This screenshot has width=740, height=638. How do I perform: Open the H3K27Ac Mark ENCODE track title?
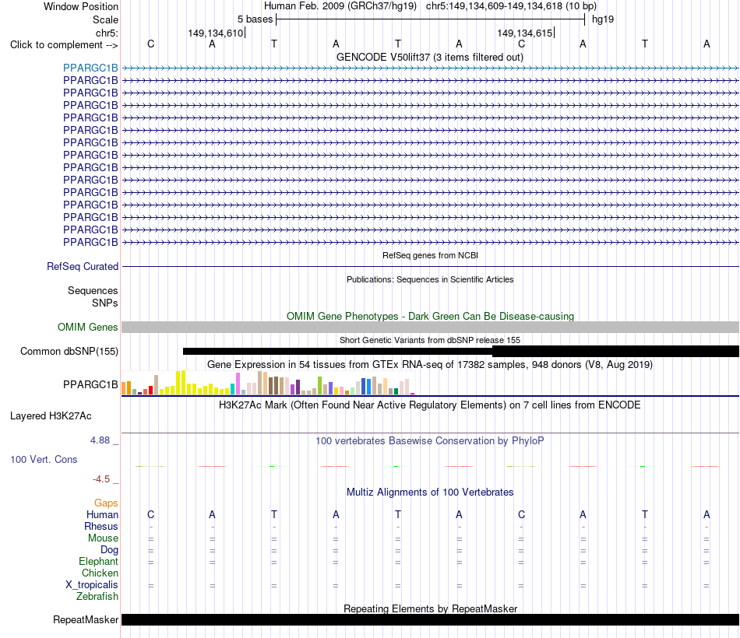point(430,405)
